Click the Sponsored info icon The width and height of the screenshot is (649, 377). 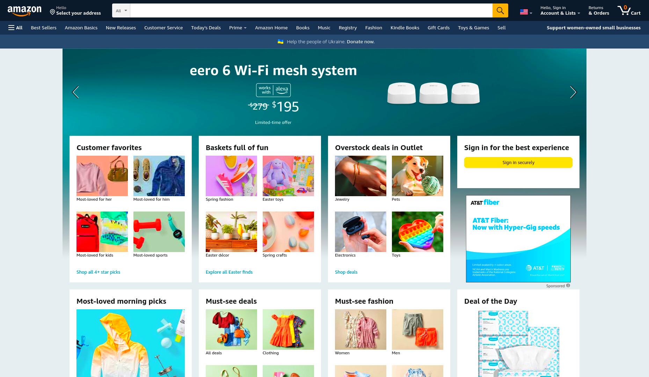pos(568,286)
